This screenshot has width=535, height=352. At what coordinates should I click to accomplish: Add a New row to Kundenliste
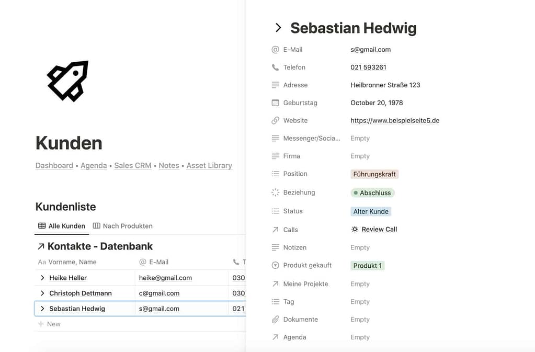coord(50,324)
